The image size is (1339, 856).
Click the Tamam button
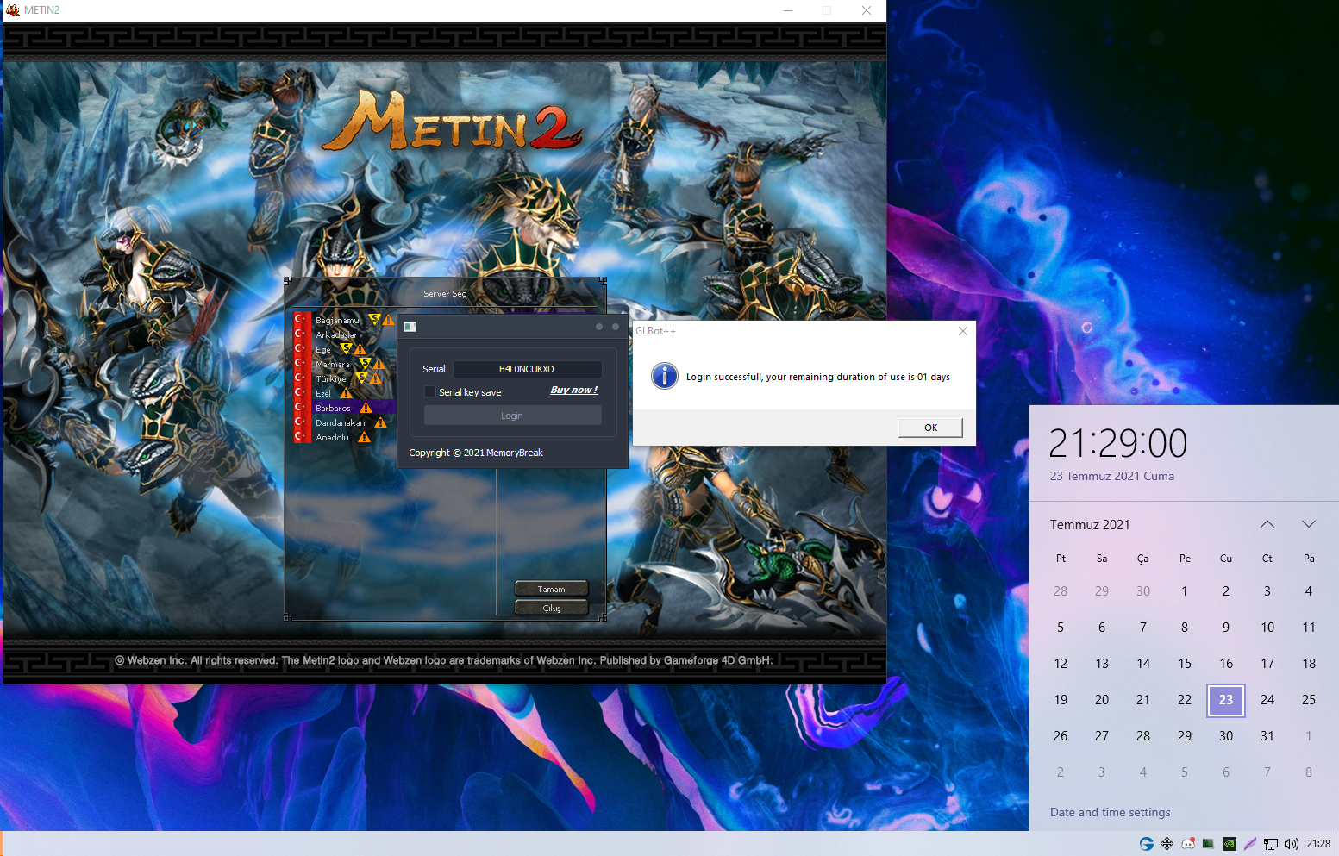click(552, 589)
